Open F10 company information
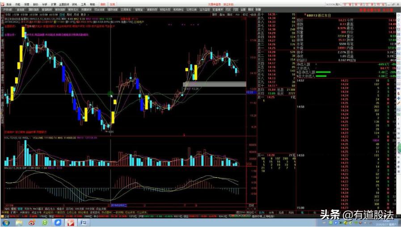Screen dimensions: 401x227 pos(237,15)
